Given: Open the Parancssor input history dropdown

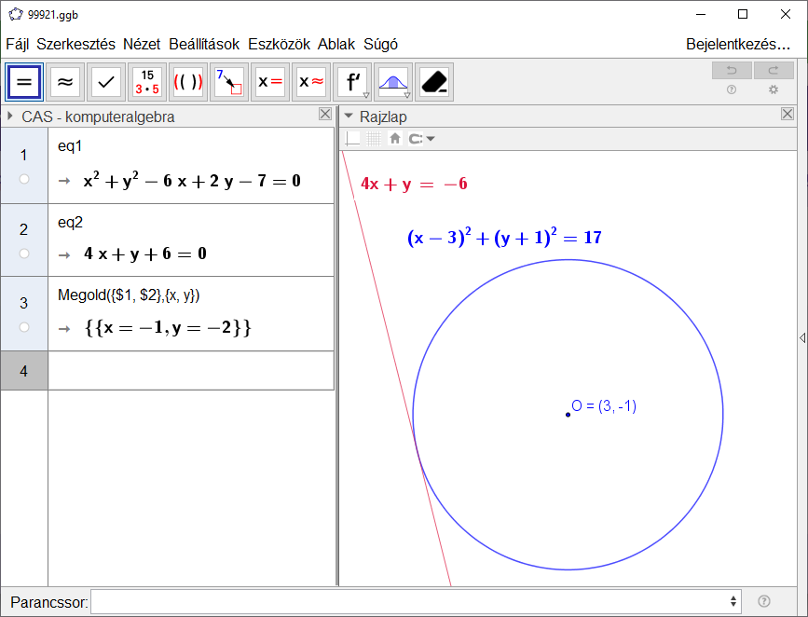Looking at the screenshot, I should point(733,602).
